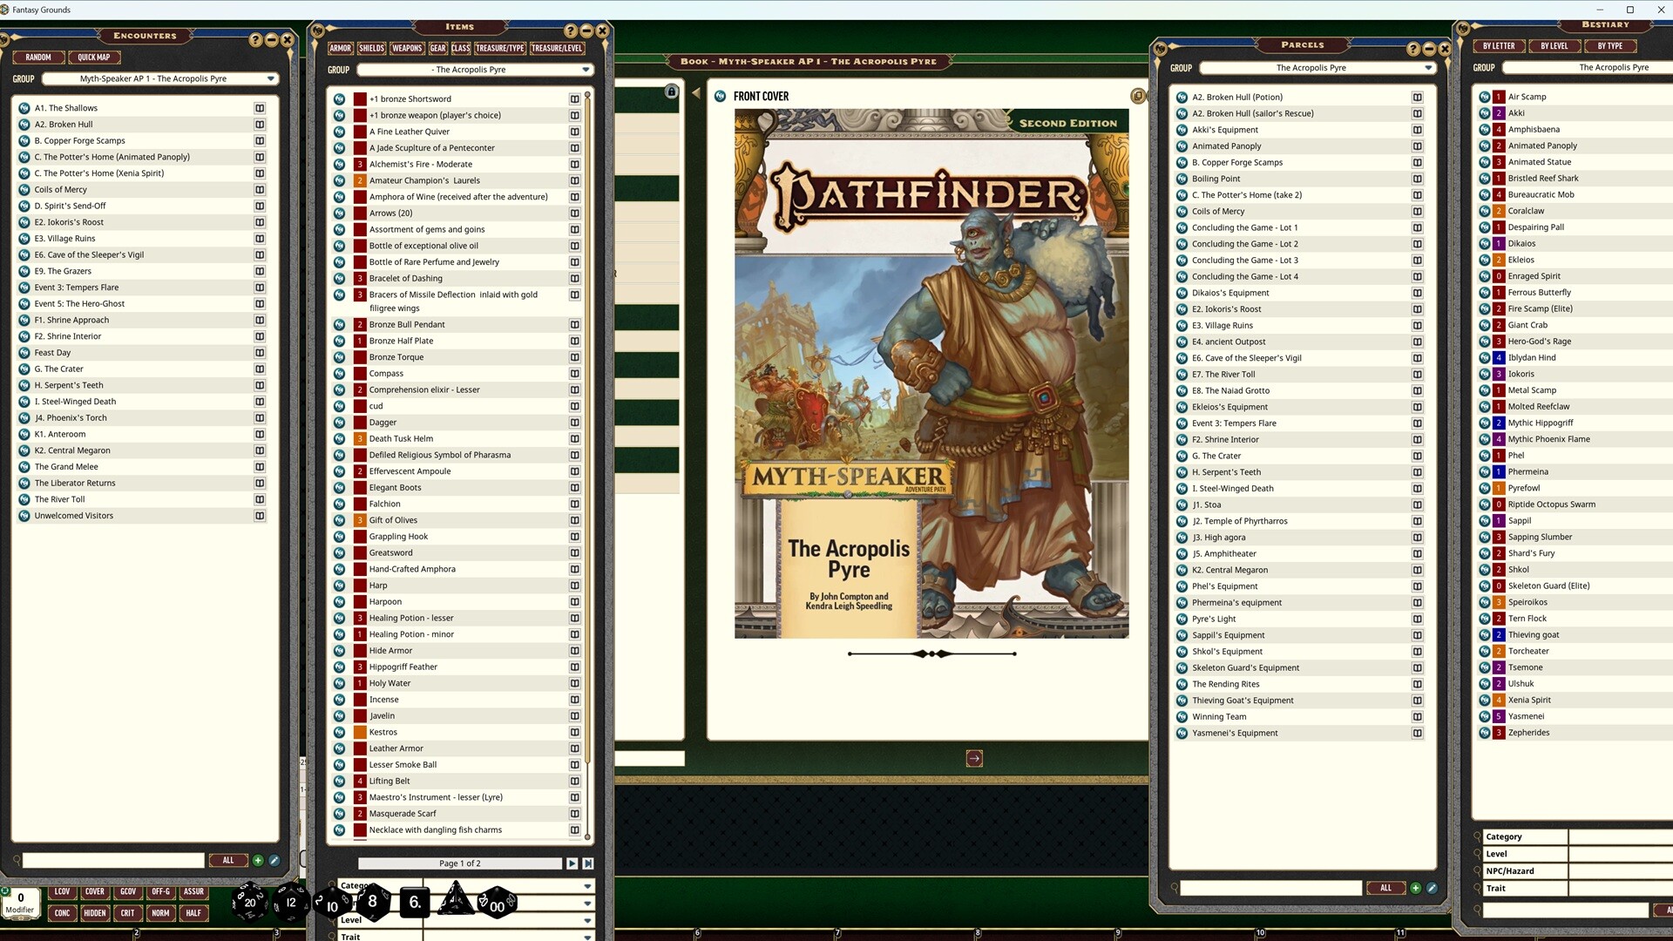Toggle the COVER modifier button

(x=94, y=891)
